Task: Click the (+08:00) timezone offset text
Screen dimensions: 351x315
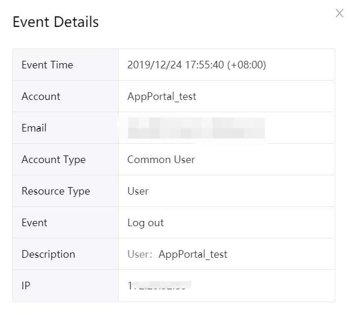Action: (246, 65)
